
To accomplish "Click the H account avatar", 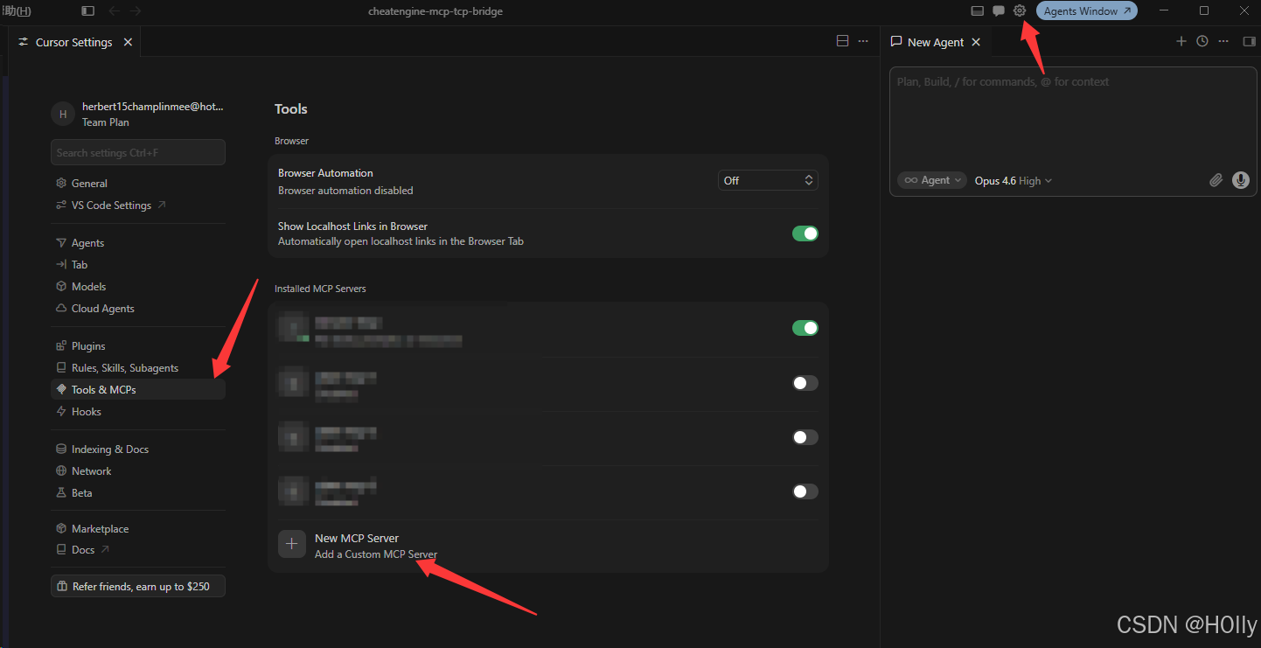I will point(63,114).
